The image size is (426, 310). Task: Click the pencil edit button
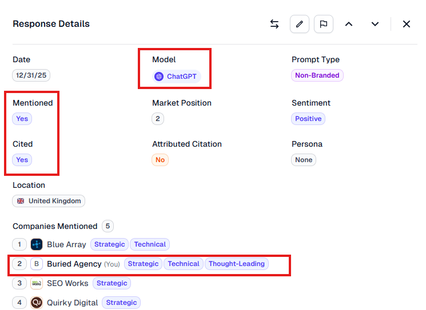(300, 24)
